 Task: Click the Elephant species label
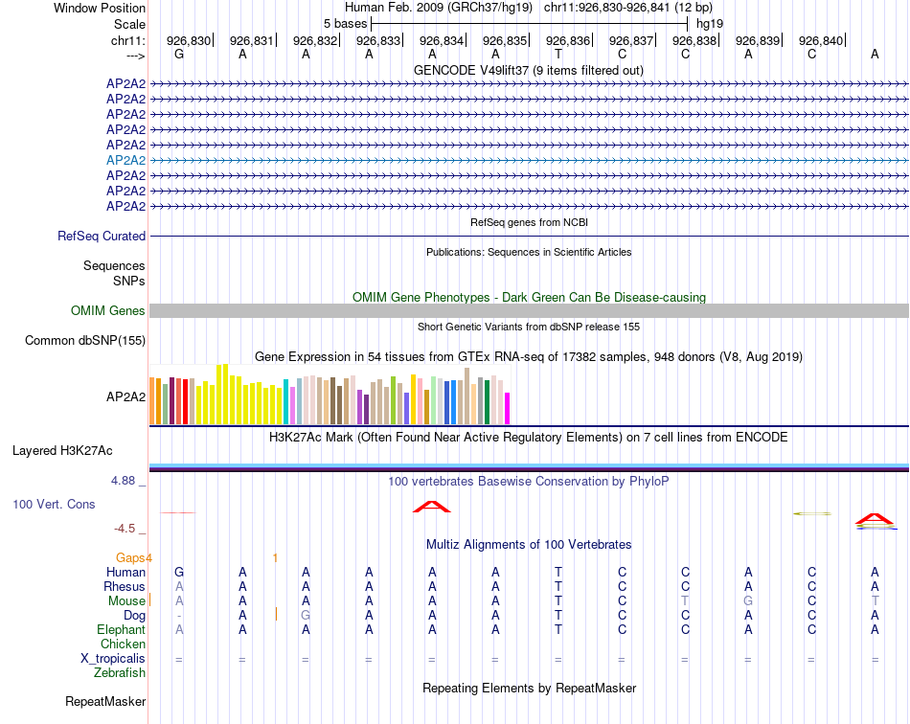122,630
